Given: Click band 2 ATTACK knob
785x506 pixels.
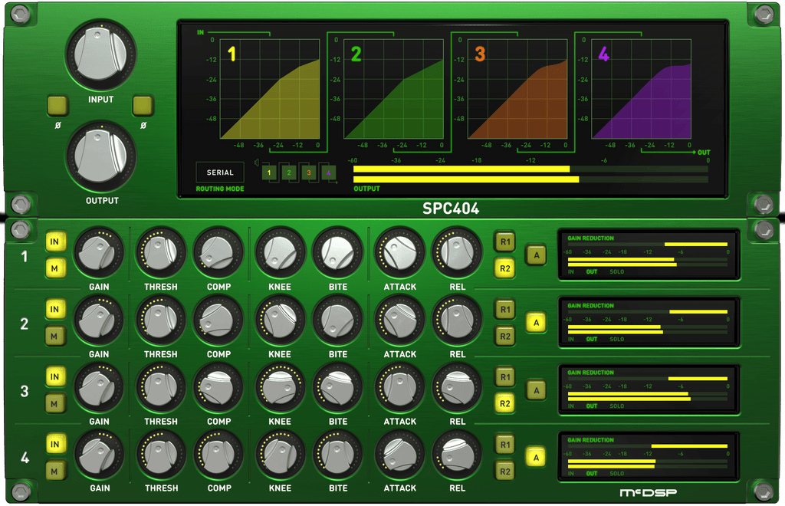Looking at the screenshot, I should (x=399, y=320).
